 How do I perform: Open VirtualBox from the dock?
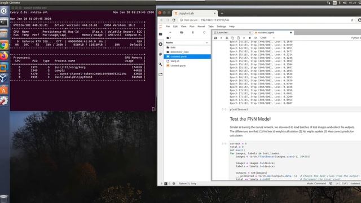4,78
